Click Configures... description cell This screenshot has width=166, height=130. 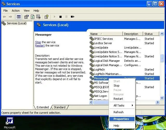pos(132,65)
